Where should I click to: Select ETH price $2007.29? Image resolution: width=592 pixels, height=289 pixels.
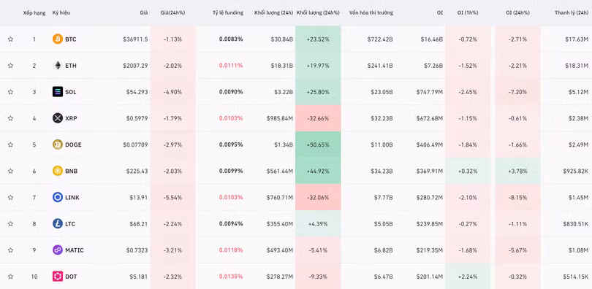click(x=135, y=66)
